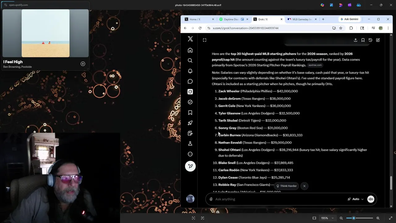Open 195% zoom level dropdown in Photos
This screenshot has width=396, height=223.
(327, 218)
